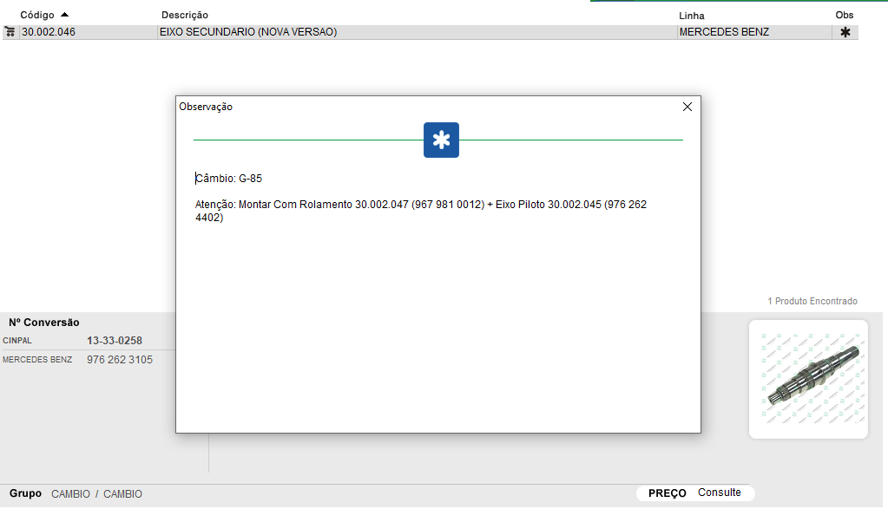Click the Câmbio: G-85 text line
This screenshot has width=888, height=509.
[229, 179]
